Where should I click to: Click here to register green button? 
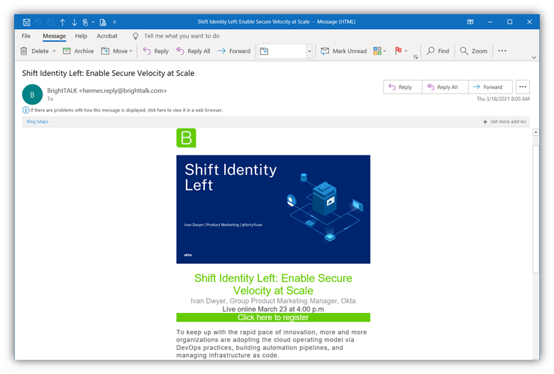click(x=273, y=317)
